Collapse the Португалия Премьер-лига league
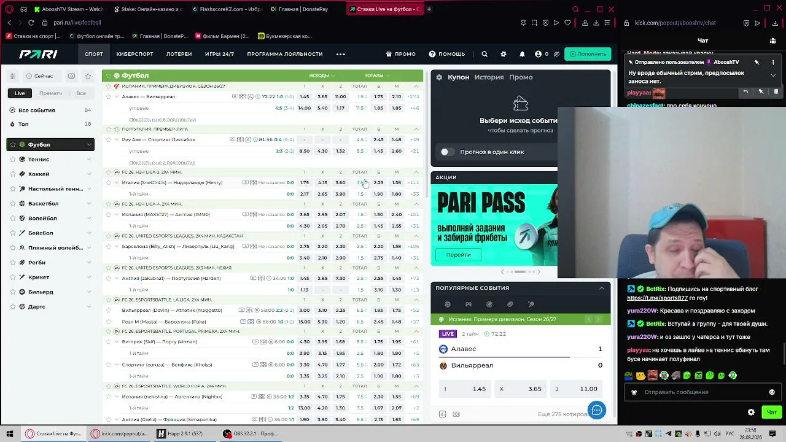The width and height of the screenshot is (786, 442). point(416,129)
